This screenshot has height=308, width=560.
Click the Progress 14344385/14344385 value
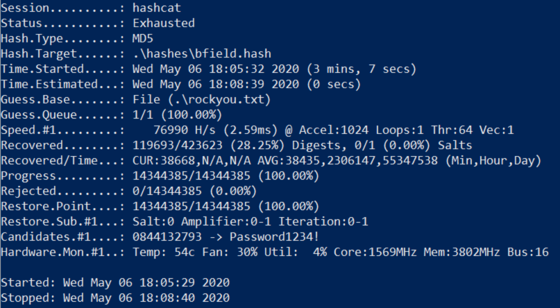(x=192, y=176)
